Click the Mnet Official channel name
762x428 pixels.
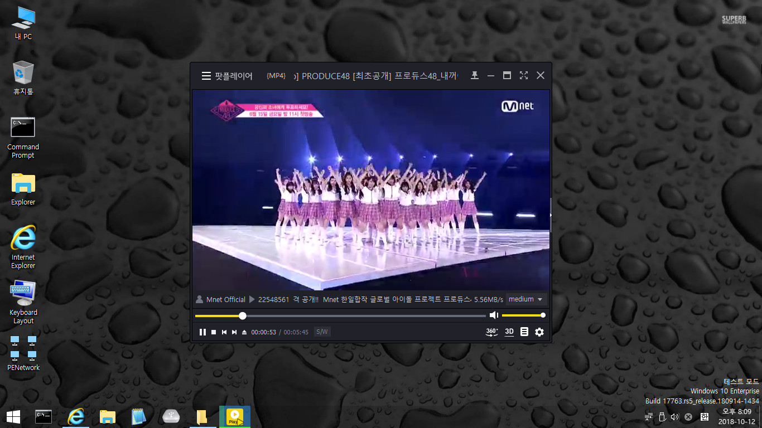(226, 299)
